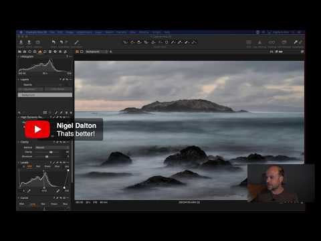Open the Capture One 20 application menu
Screen dimensions: 321x241
pos(36,32)
